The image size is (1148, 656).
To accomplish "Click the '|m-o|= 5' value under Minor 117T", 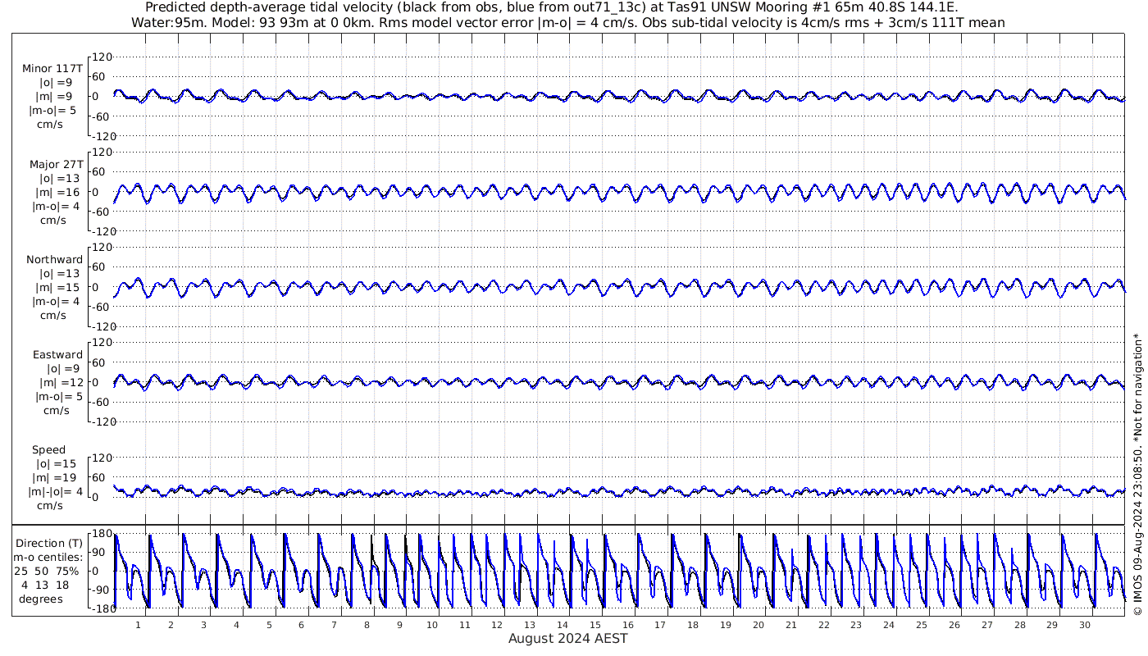I will click(54, 110).
